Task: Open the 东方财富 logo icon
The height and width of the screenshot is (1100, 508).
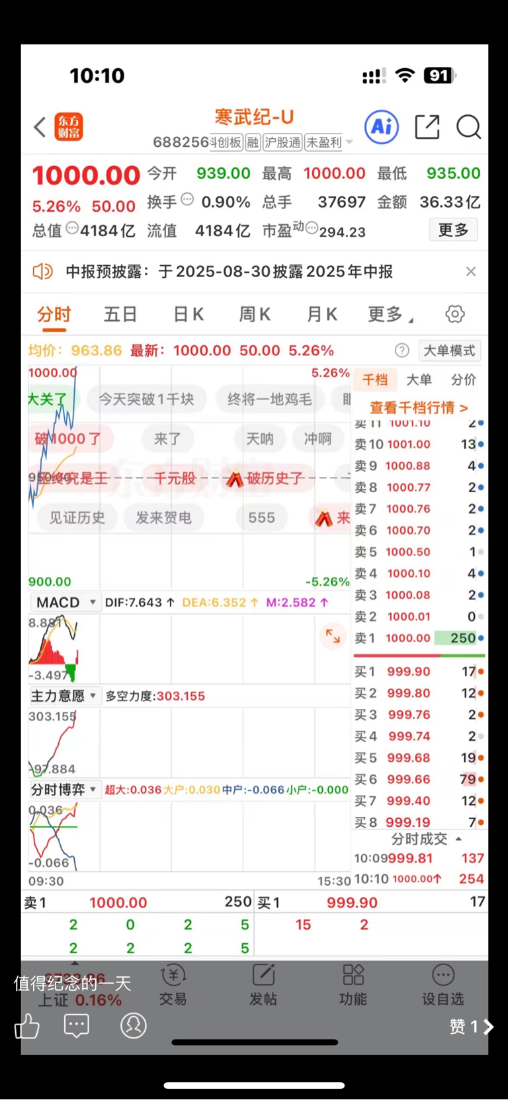Action: 69,127
